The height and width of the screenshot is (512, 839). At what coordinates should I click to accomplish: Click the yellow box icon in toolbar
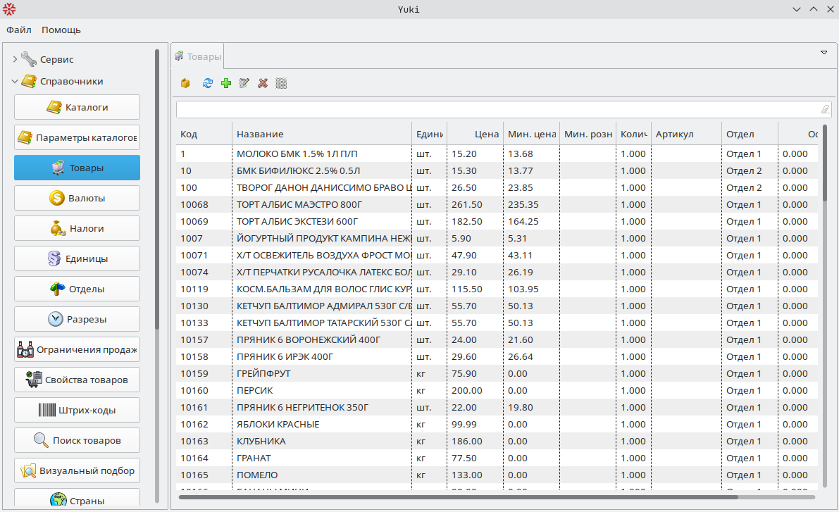click(x=185, y=83)
